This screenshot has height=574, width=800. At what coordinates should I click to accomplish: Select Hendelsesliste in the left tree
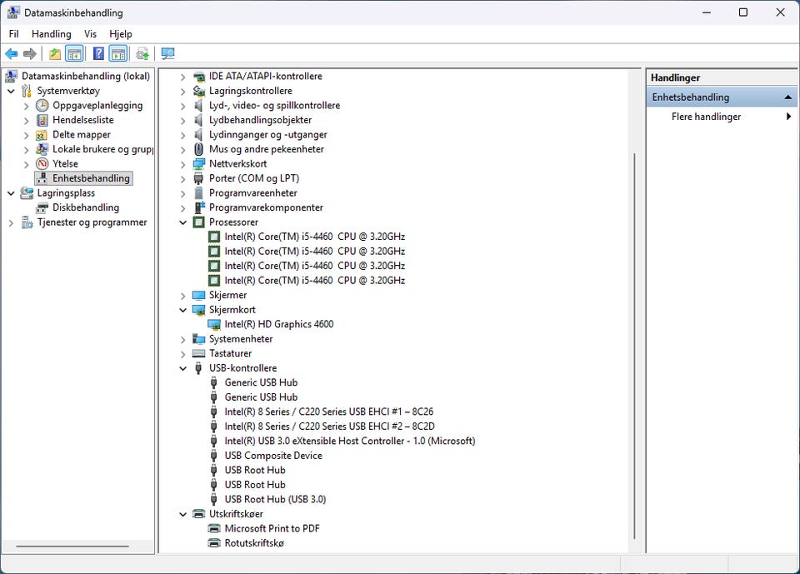pos(83,120)
